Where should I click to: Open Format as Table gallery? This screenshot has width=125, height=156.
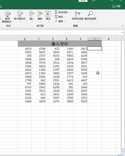click(7, 17)
